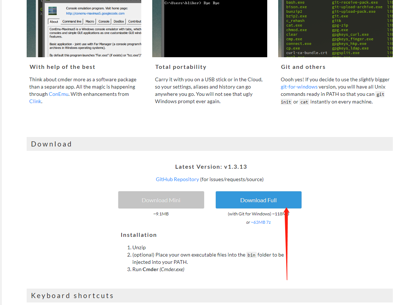The image size is (418, 305).
Task: Click the 'init' code snippet
Action: 286,102
